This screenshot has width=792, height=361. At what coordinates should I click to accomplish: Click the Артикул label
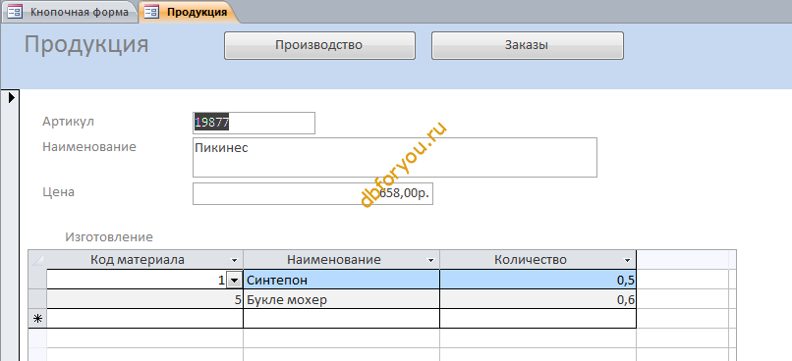[68, 122]
